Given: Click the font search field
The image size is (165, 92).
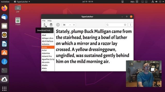Looking at the screenshot, I should click(x=116, y=25).
